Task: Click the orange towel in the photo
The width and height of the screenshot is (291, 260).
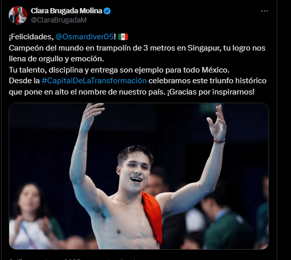Action: tap(152, 216)
